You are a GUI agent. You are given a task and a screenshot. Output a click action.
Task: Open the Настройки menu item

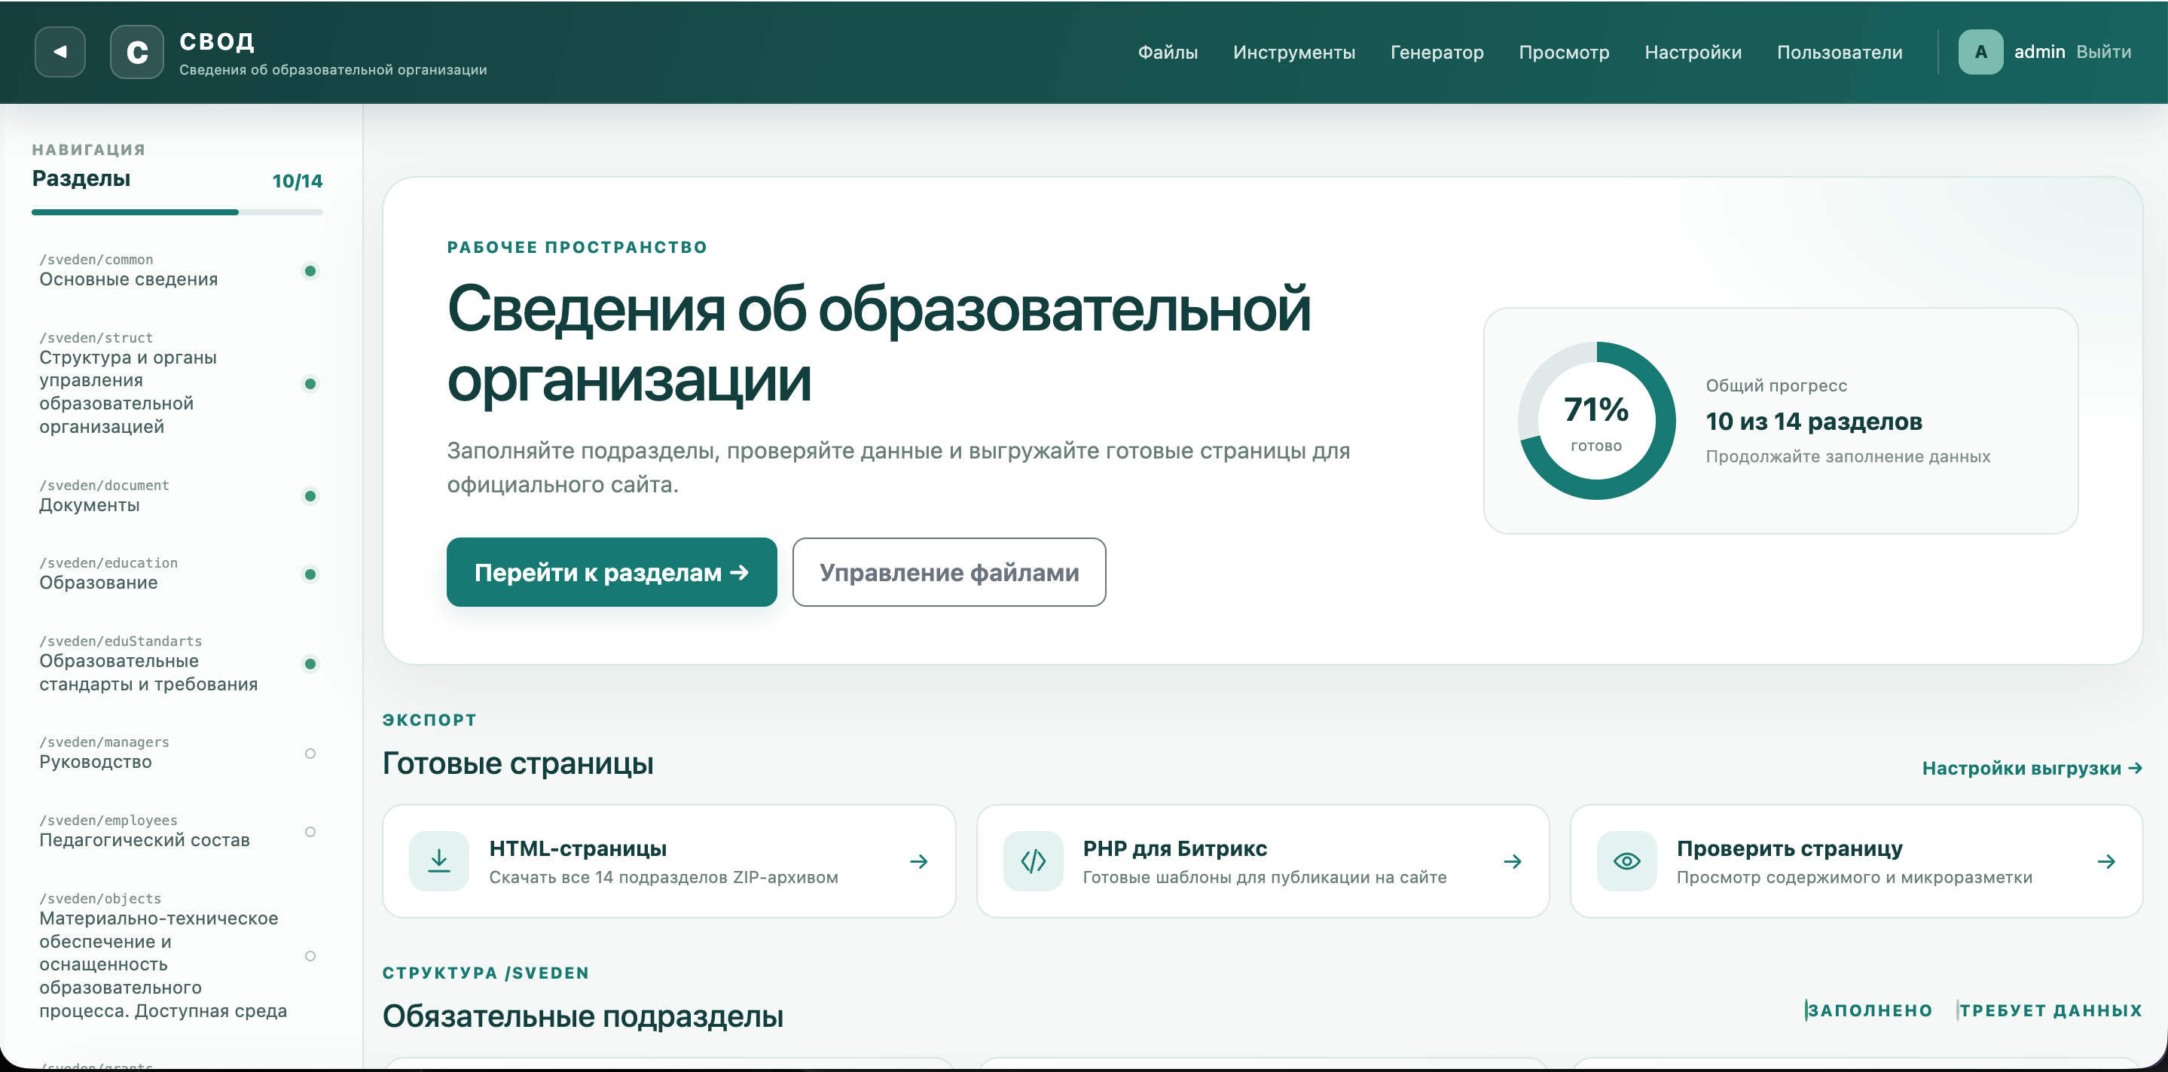tap(1693, 52)
